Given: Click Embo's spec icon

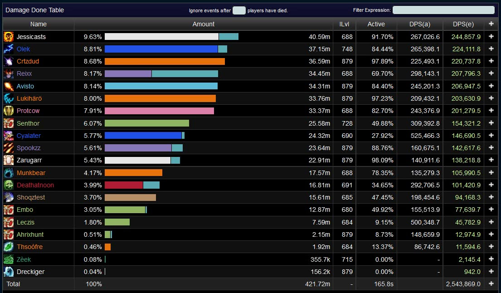Looking at the screenshot, I should coord(9,210).
